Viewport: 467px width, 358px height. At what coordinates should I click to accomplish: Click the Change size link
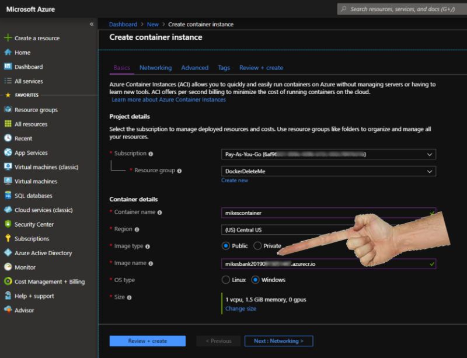pos(241,308)
